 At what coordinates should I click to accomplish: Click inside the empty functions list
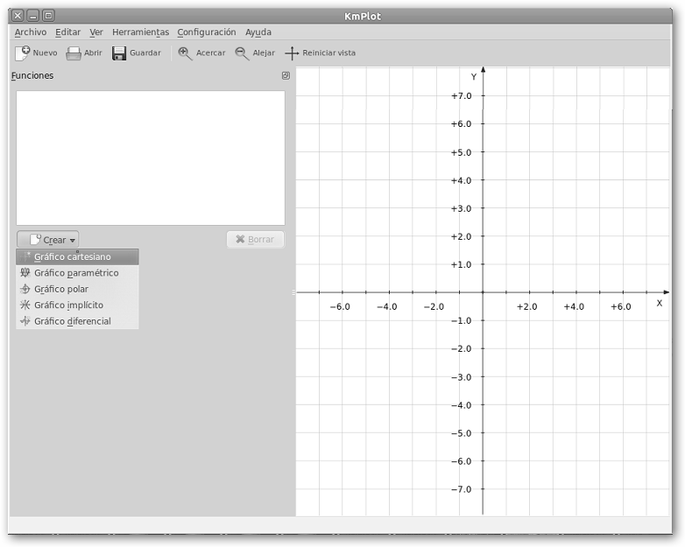click(150, 158)
